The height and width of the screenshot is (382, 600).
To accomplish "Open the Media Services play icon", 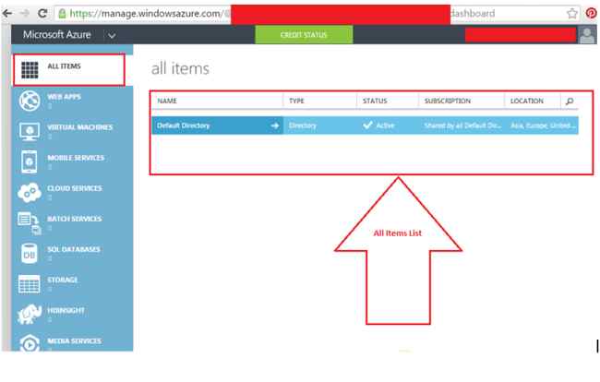I will pyautogui.click(x=30, y=343).
